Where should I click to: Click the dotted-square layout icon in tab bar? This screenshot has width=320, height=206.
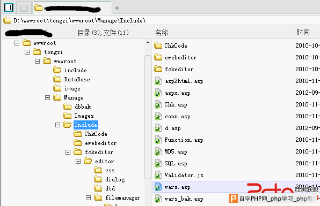[x=24, y=8]
